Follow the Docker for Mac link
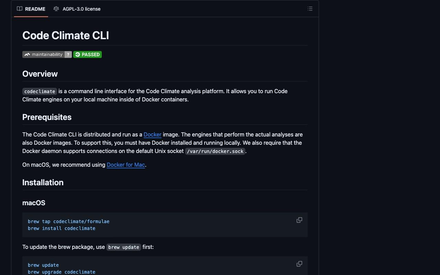 pyautogui.click(x=126, y=165)
